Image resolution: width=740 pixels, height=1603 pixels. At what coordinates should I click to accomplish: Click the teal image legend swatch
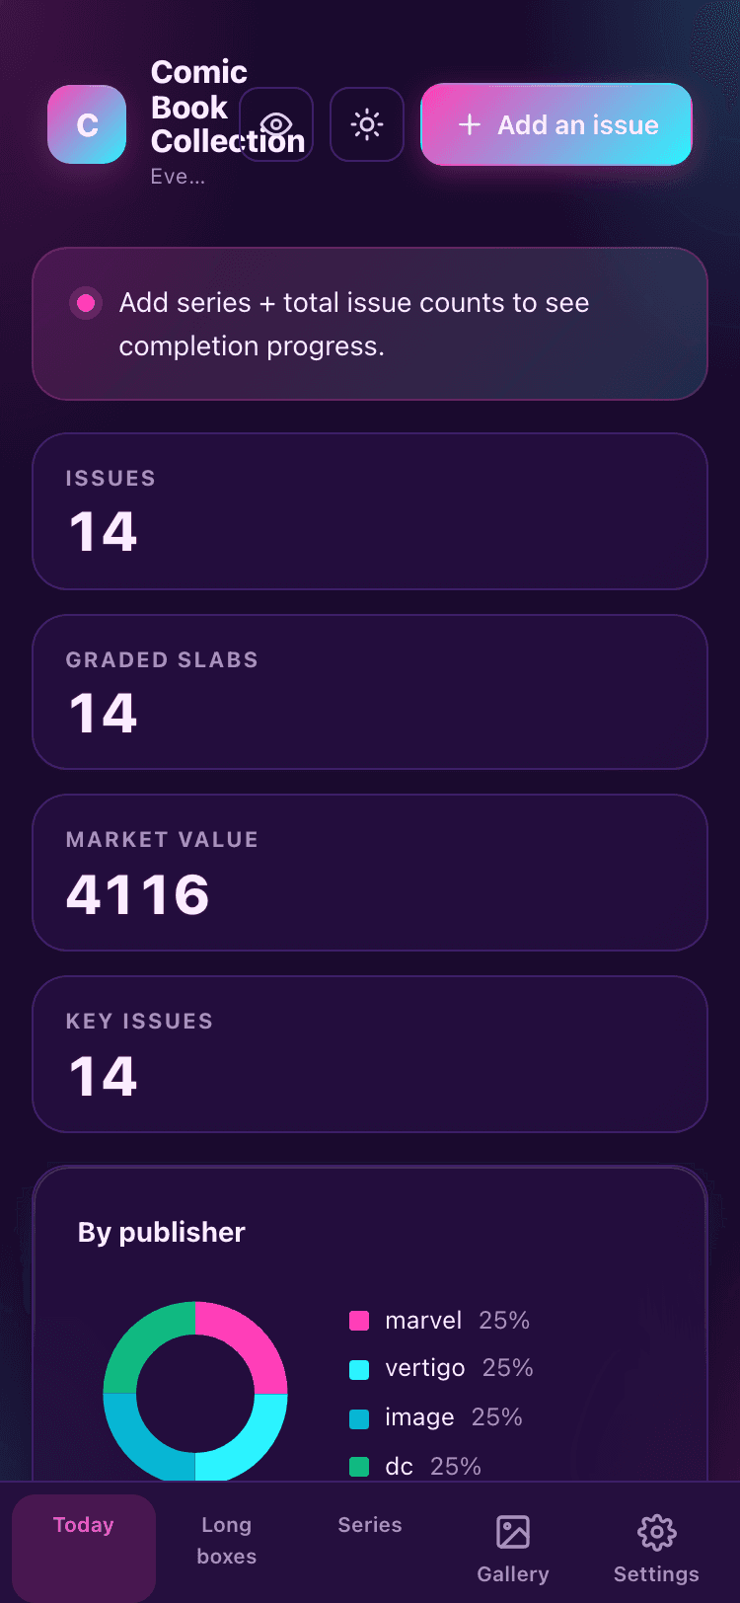point(359,1418)
